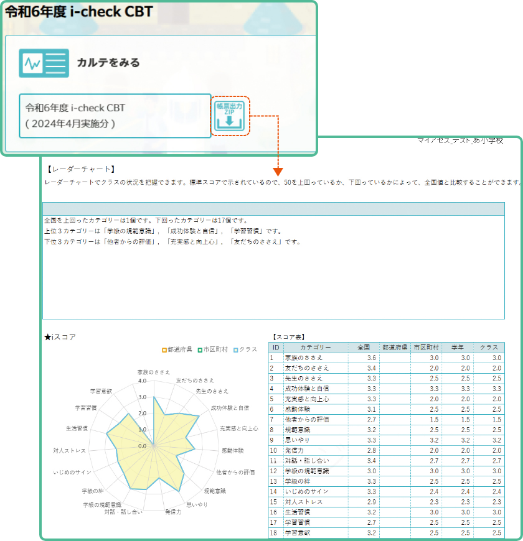
Task: Click the 市区町村 column header in score table
Action: (x=426, y=348)
